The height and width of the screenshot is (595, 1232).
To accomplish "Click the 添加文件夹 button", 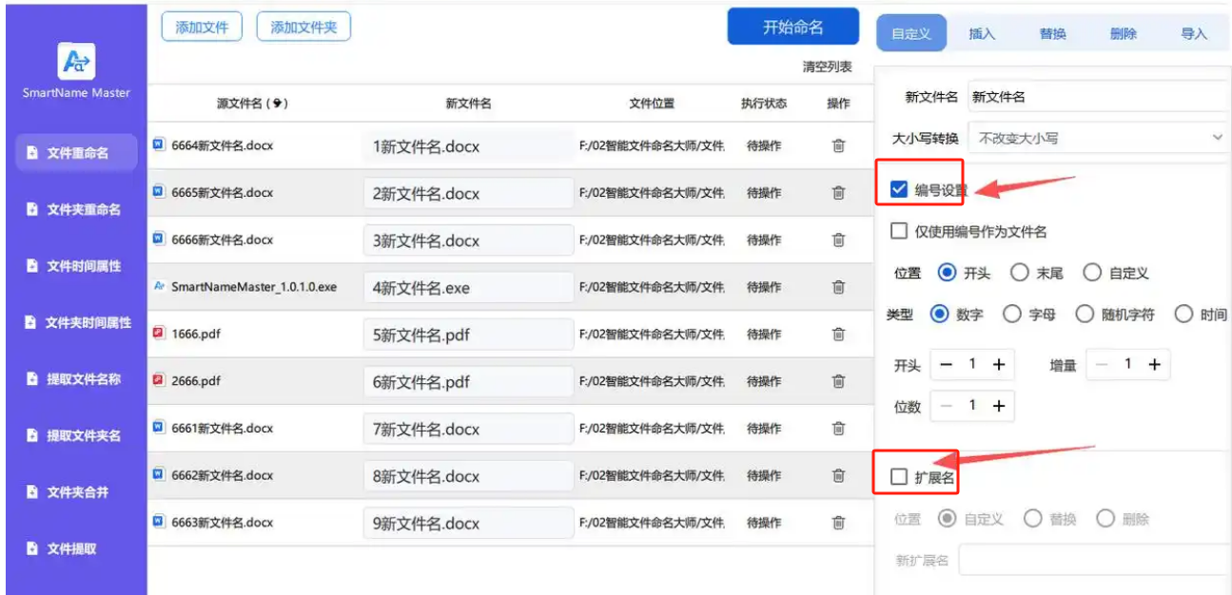I will pyautogui.click(x=303, y=28).
